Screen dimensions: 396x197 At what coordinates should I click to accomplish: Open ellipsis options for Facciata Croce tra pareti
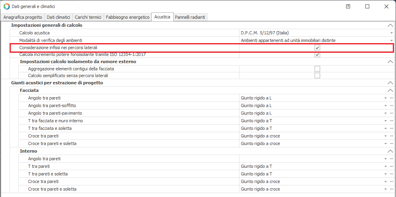click(x=391, y=136)
